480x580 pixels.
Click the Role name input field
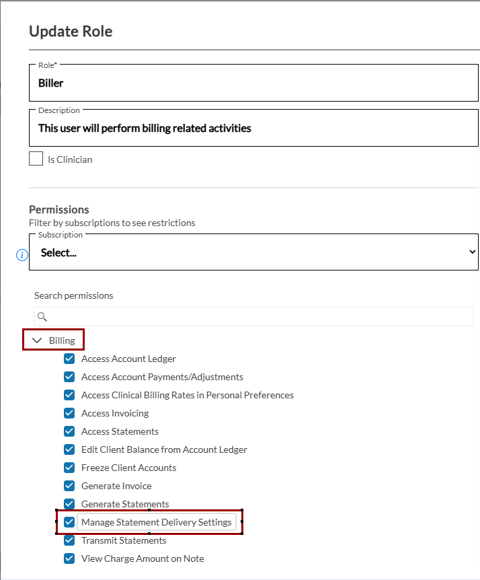click(x=253, y=83)
